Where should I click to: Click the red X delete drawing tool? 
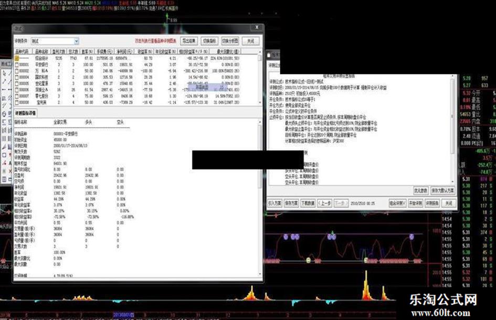point(10,171)
